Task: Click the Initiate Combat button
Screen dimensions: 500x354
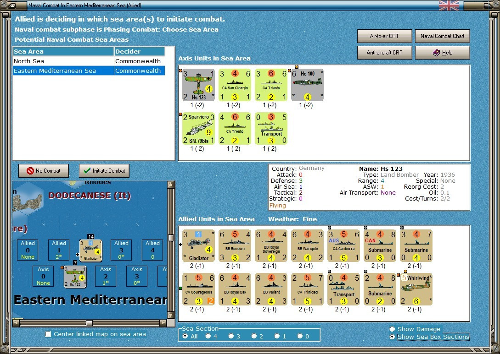Action: click(x=104, y=171)
